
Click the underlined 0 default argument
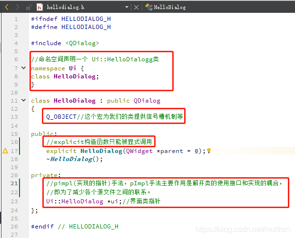pyautogui.click(x=196, y=151)
